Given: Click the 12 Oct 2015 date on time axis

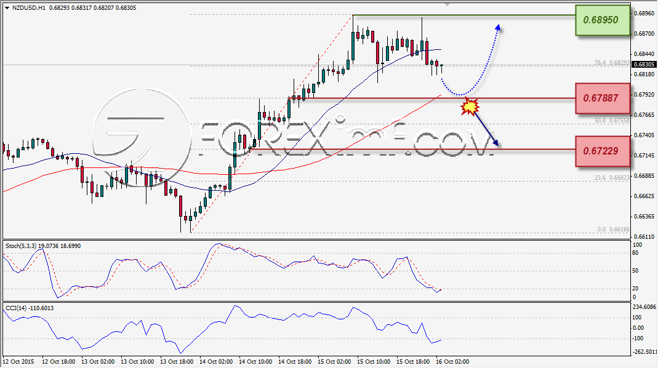Looking at the screenshot, I should coord(18,361).
